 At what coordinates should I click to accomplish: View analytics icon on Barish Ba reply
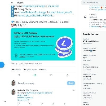[65, 104]
